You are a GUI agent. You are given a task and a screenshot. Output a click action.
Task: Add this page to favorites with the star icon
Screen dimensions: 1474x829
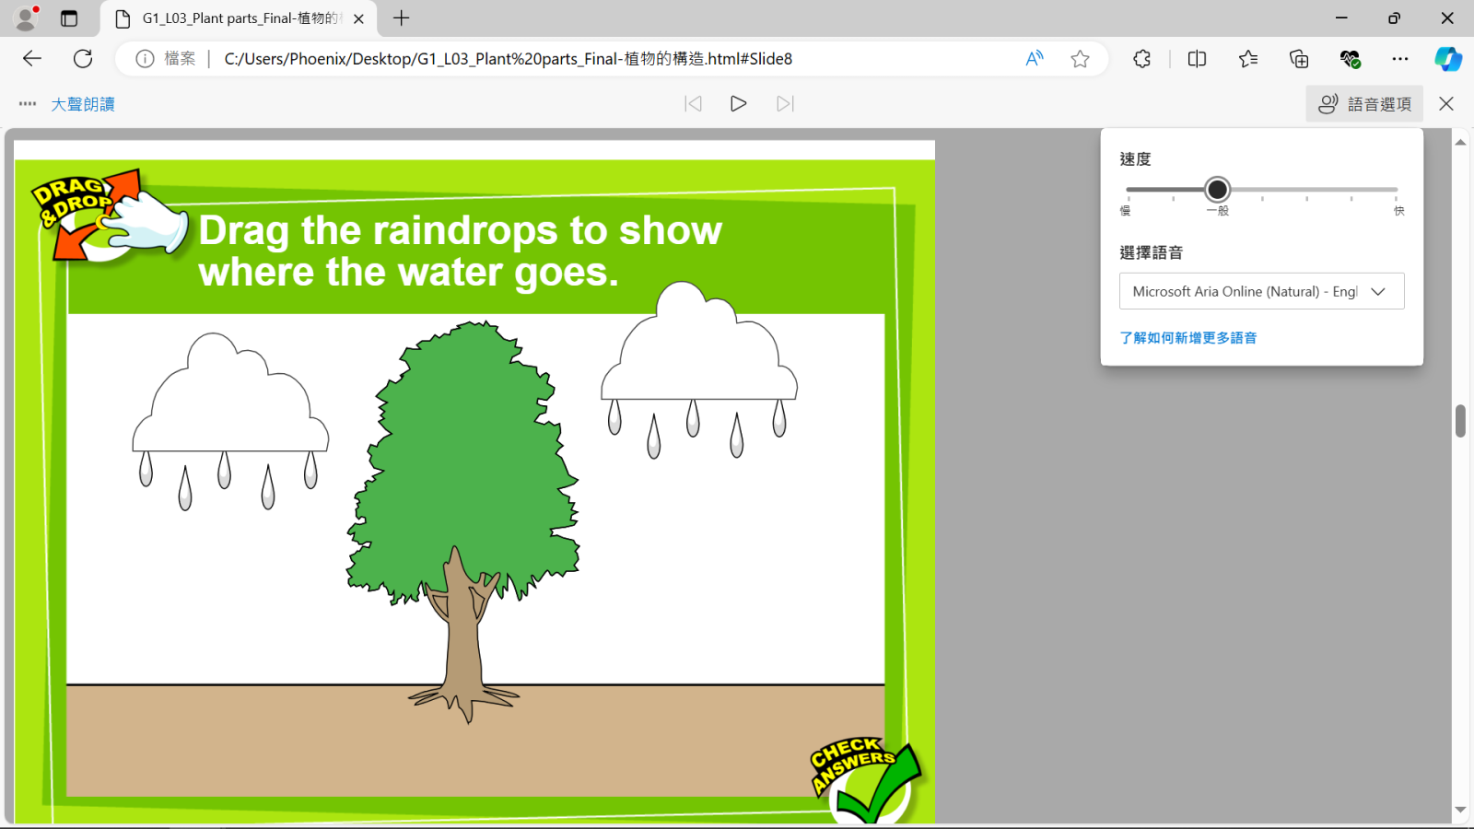click(1080, 59)
